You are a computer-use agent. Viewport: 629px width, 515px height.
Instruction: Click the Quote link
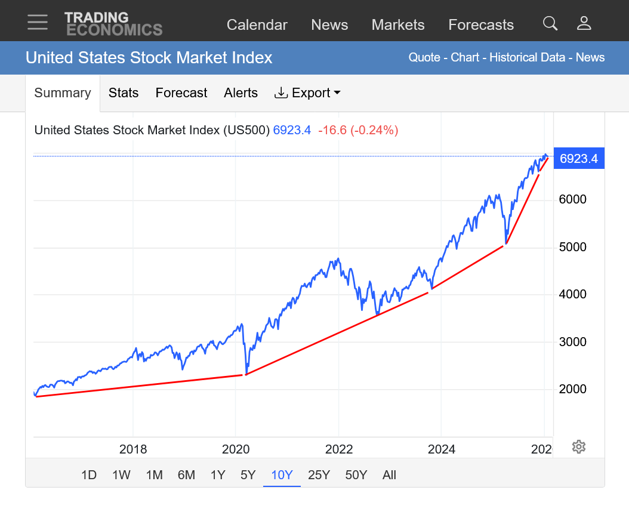pos(424,58)
